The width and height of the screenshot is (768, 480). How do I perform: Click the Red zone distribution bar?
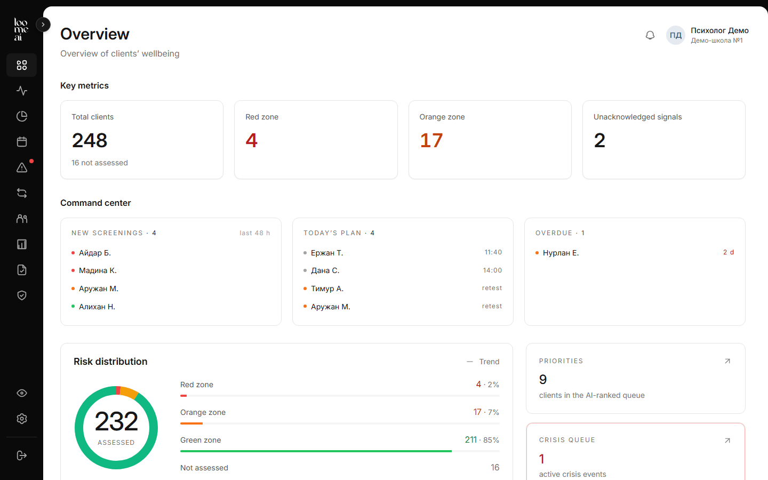click(340, 396)
